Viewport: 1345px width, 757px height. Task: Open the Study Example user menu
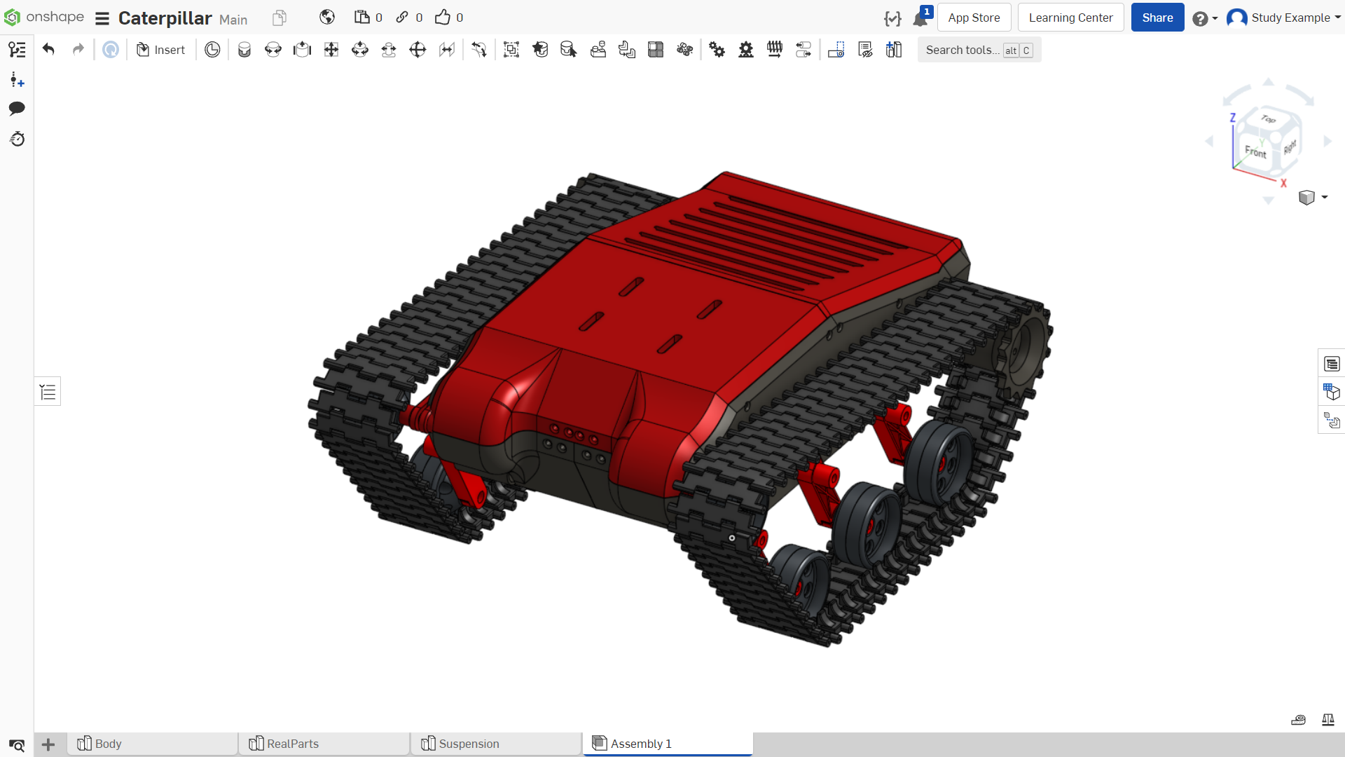(1283, 18)
